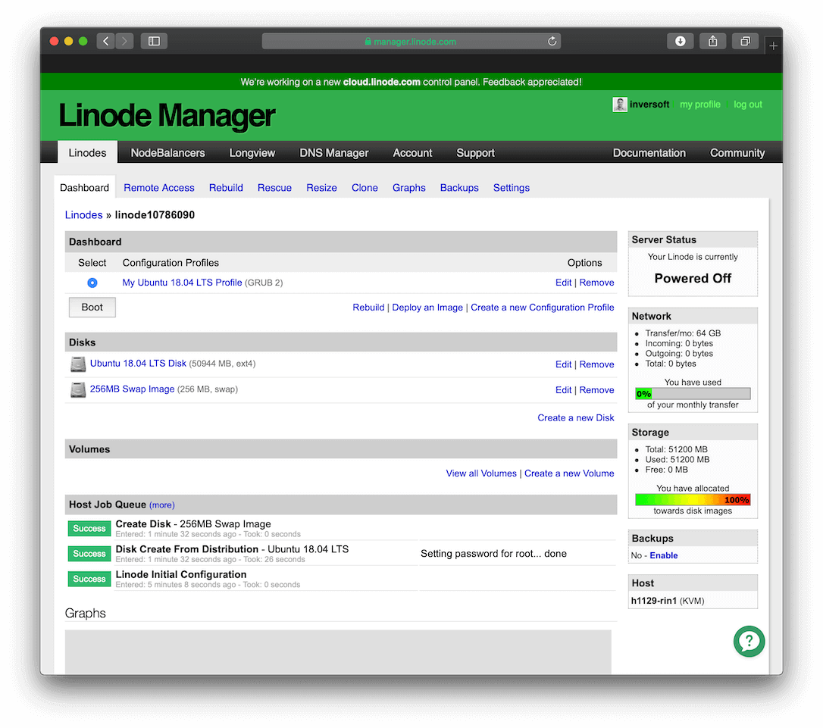
Task: Click the Rebuild link beside Boot
Action: (368, 308)
